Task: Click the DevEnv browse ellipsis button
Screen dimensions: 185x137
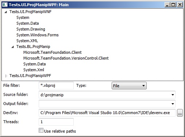Action: coord(180,113)
